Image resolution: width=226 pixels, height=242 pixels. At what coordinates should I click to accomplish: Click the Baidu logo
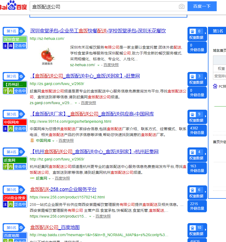pyautogui.click(x=14, y=6)
